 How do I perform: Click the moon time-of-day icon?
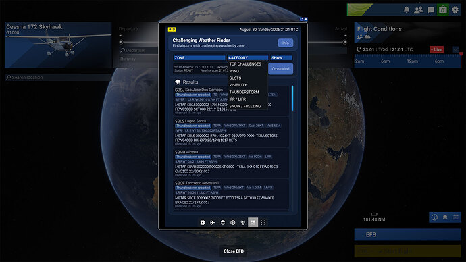359,49
